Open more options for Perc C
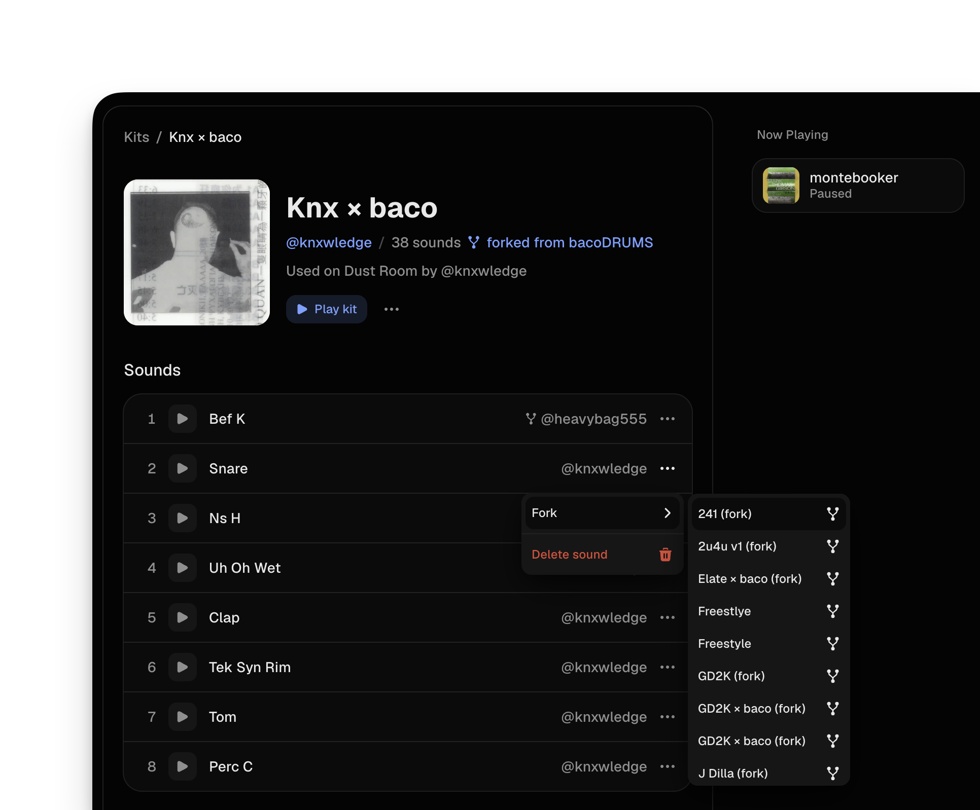 pos(668,766)
